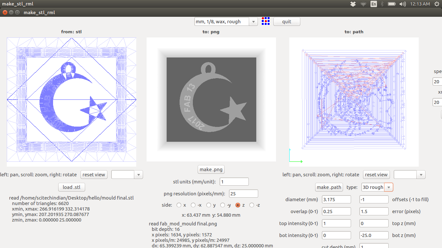Select the x side radio button
The width and height of the screenshot is (442, 248).
pos(179,205)
